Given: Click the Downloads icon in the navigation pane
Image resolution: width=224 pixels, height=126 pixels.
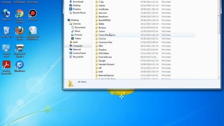Looking at the screenshot, I should pyautogui.click(x=71, y=2).
